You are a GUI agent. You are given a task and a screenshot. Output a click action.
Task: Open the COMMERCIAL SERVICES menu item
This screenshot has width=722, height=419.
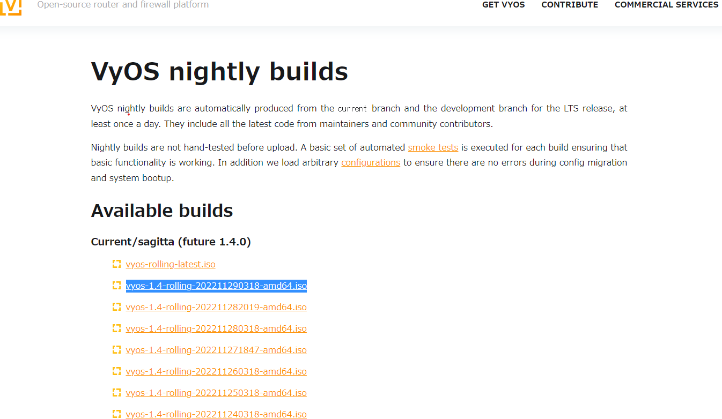point(666,5)
